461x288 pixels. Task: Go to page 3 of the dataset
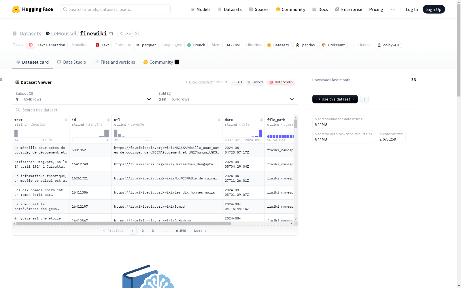click(x=153, y=231)
